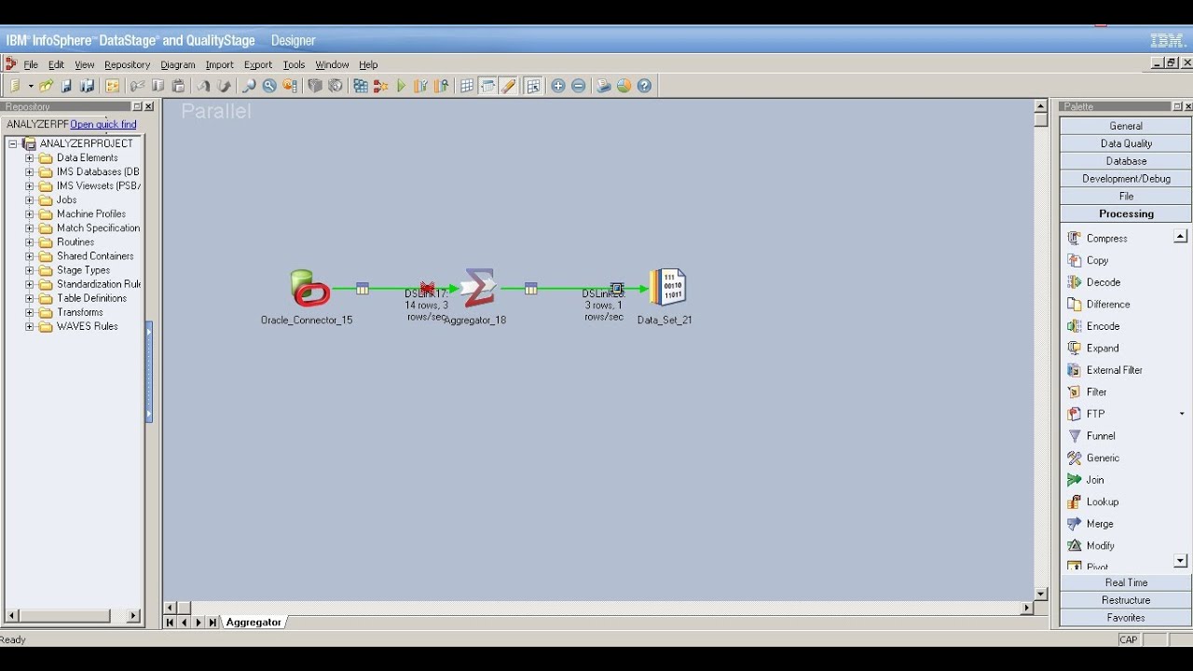Screen dimensions: 1193x671
Task: Expand the Jobs folder
Action: [x=29, y=199]
